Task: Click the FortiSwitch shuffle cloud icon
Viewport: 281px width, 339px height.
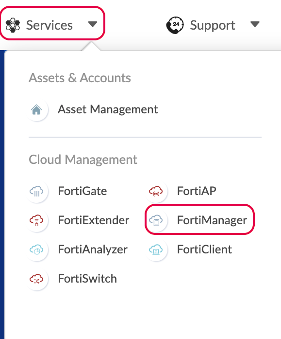Action: (x=36, y=279)
